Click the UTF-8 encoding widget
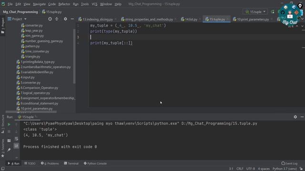This screenshot has height=171, width=305. pos(251,169)
